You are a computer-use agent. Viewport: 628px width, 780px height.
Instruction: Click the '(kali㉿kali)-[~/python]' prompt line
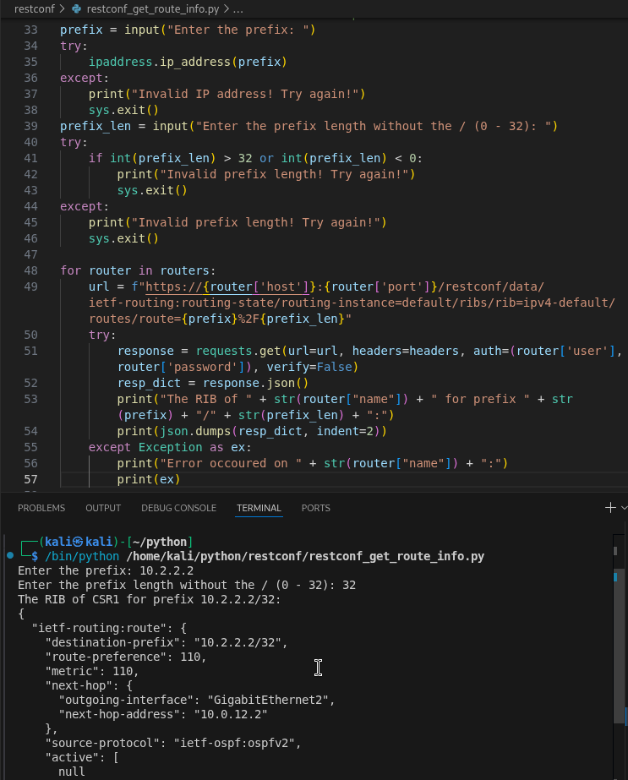(x=116, y=542)
